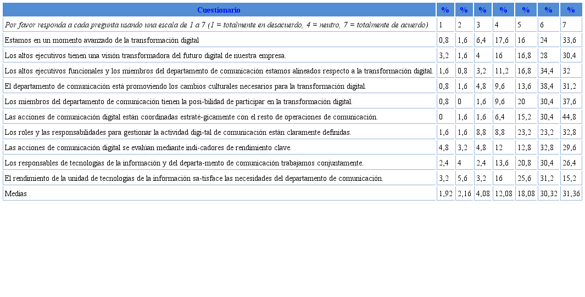Select the 37,6 percentage cell
This screenshot has width=585, height=297.
coord(569,101)
